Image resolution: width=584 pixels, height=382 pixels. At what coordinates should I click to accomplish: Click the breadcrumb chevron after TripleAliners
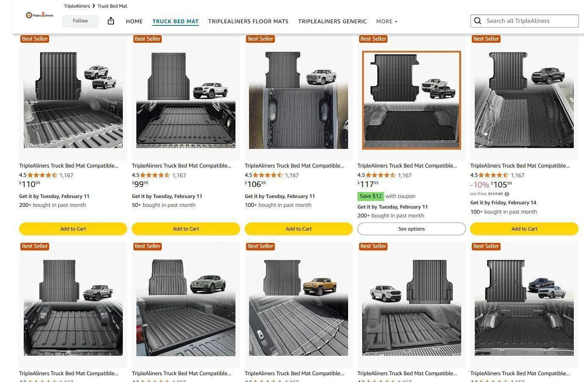click(x=94, y=6)
